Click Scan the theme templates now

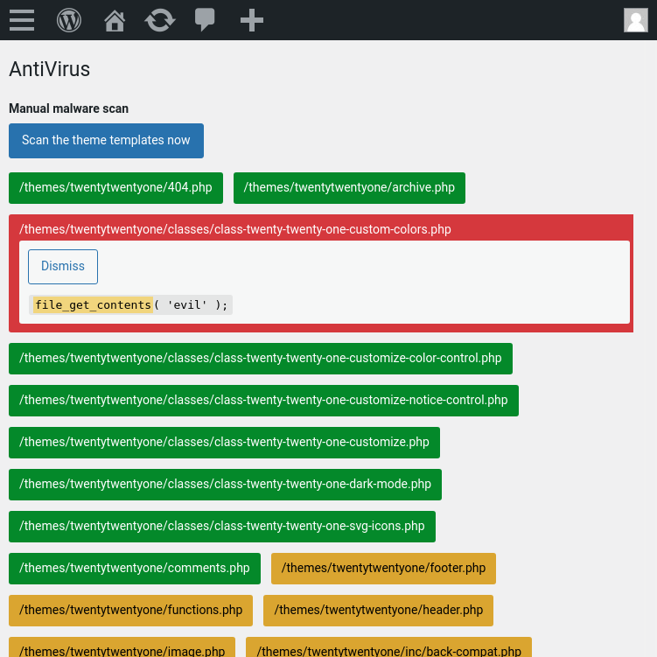click(106, 141)
